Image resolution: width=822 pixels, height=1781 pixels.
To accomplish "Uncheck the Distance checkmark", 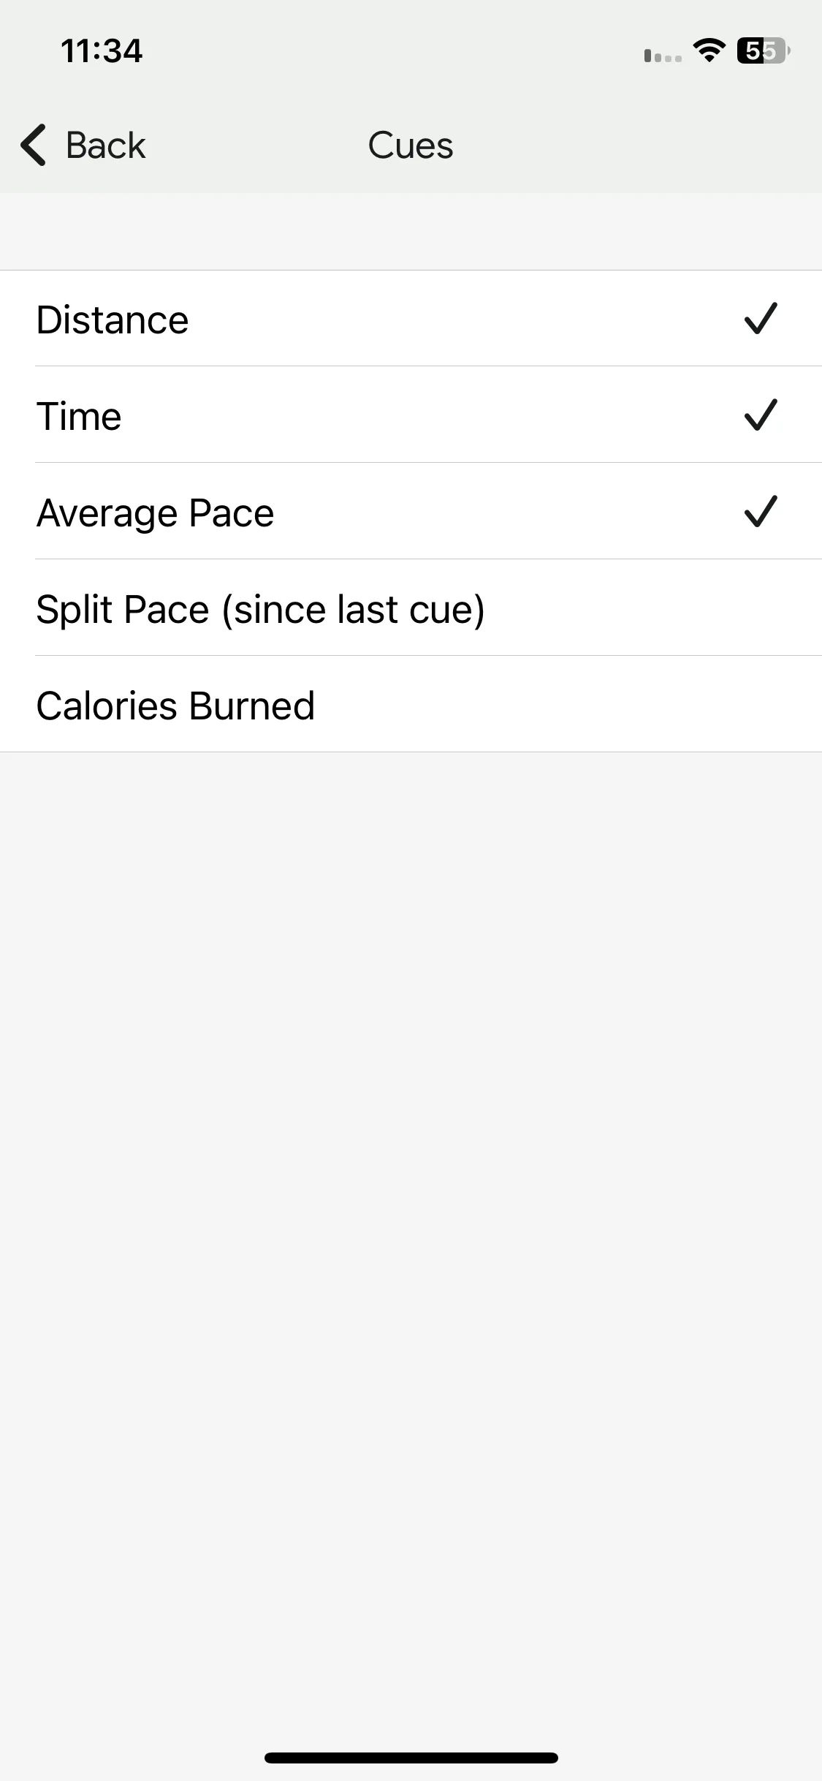I will [761, 318].
